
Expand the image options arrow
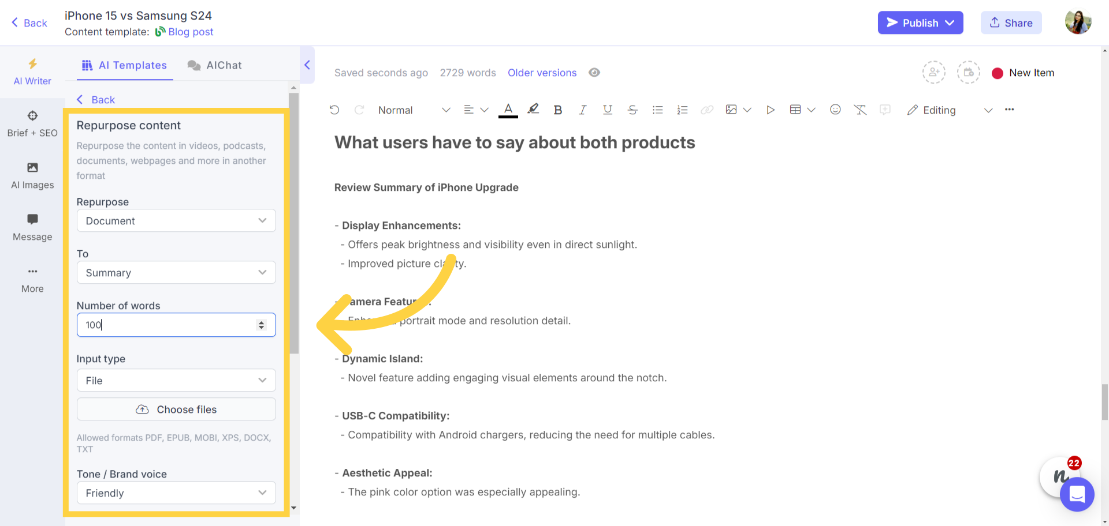click(x=747, y=110)
